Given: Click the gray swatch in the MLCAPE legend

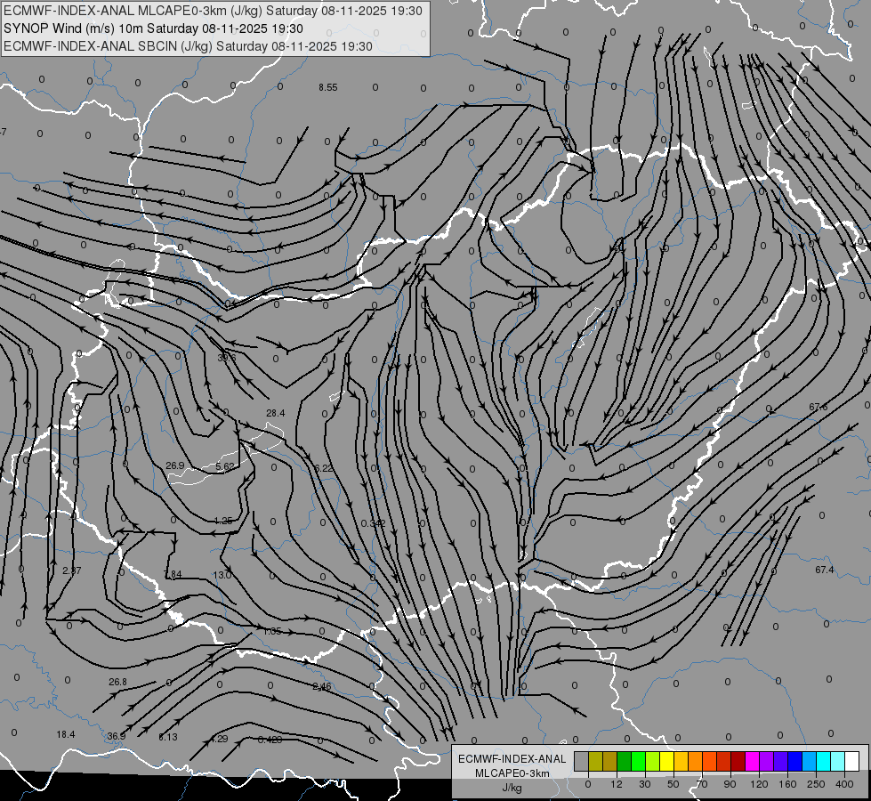Looking at the screenshot, I should [582, 761].
